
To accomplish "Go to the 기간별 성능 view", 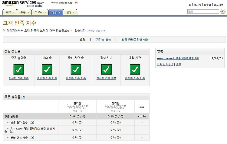I will point(104,40).
